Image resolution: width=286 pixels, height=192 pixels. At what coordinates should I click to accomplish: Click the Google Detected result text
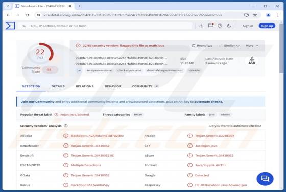(x=202, y=175)
